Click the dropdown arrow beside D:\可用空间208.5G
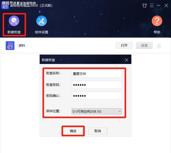The height and width of the screenshot is (153, 171). [x=120, y=111]
